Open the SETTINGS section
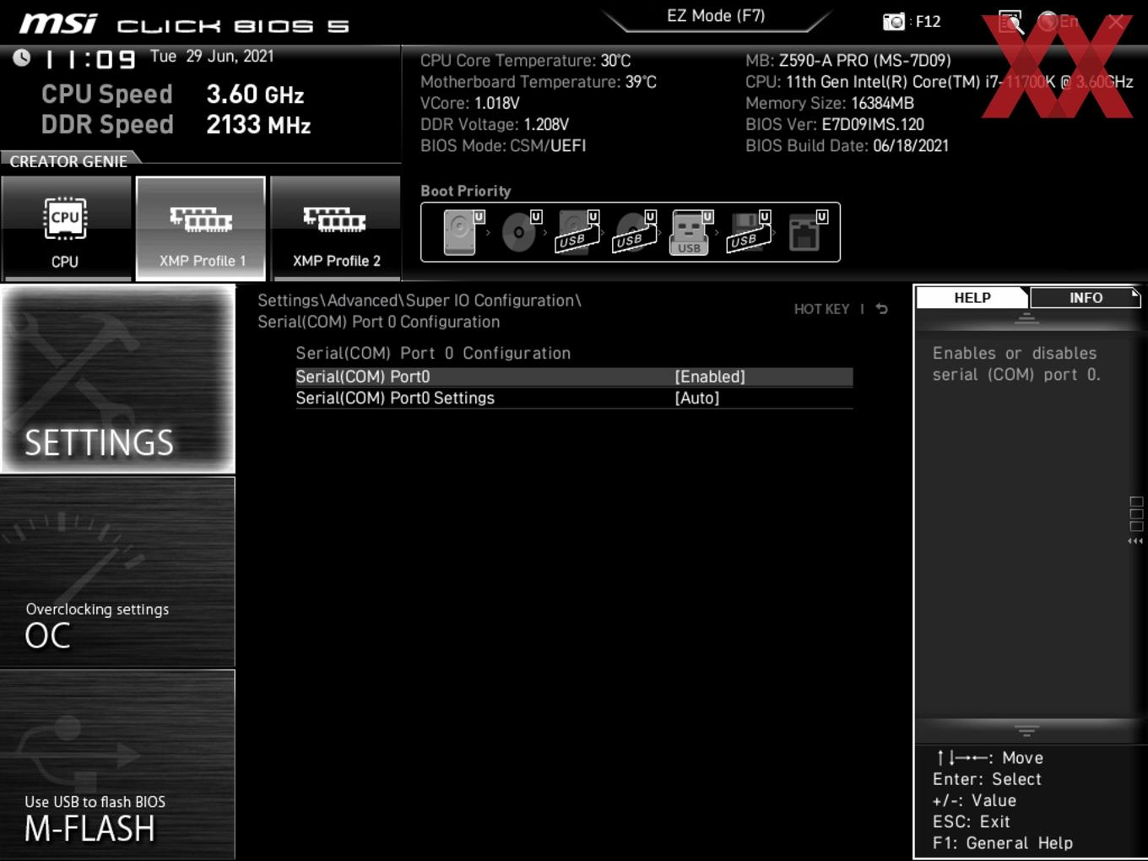1148x861 pixels. click(x=117, y=378)
